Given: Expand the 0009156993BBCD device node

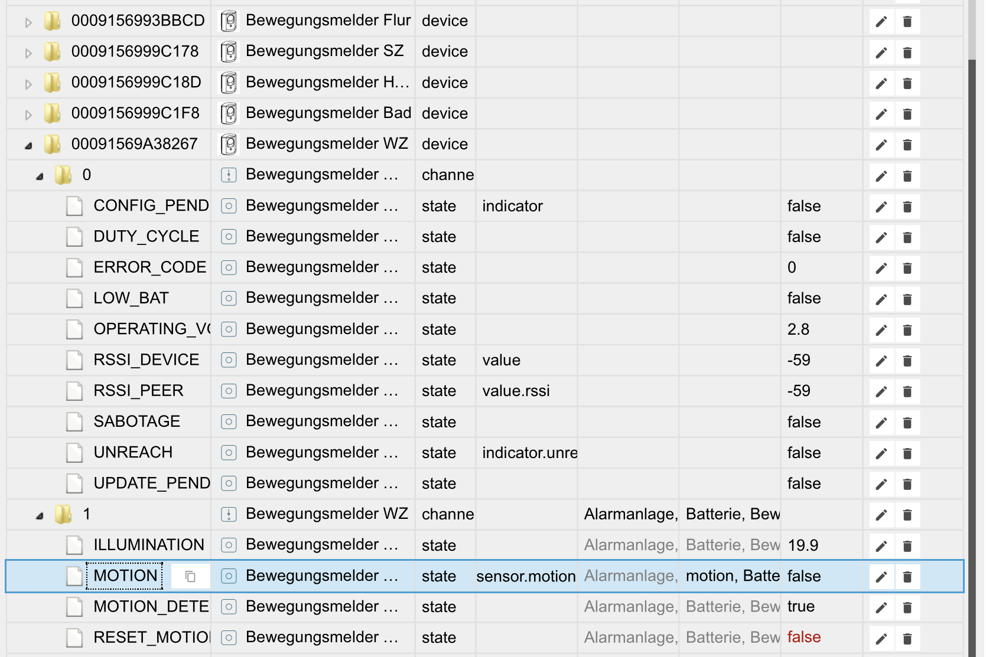Looking at the screenshot, I should (28, 22).
